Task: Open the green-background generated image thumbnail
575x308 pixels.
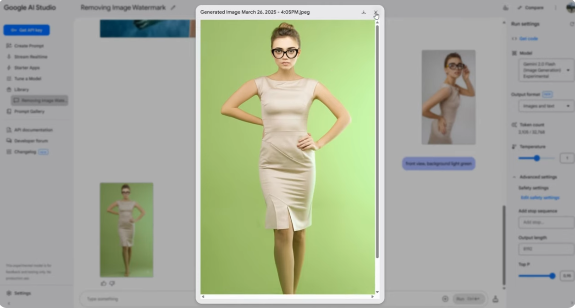Action: click(127, 230)
